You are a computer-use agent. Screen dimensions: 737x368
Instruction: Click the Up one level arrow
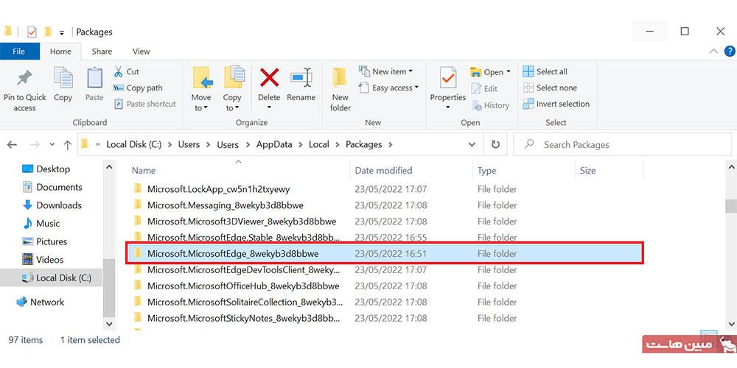click(x=67, y=144)
